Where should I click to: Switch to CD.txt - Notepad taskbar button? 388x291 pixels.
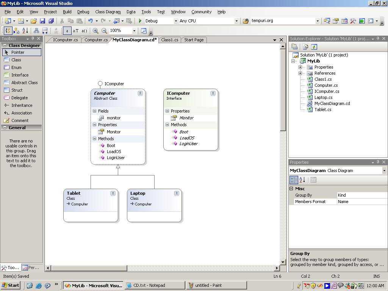point(155,285)
